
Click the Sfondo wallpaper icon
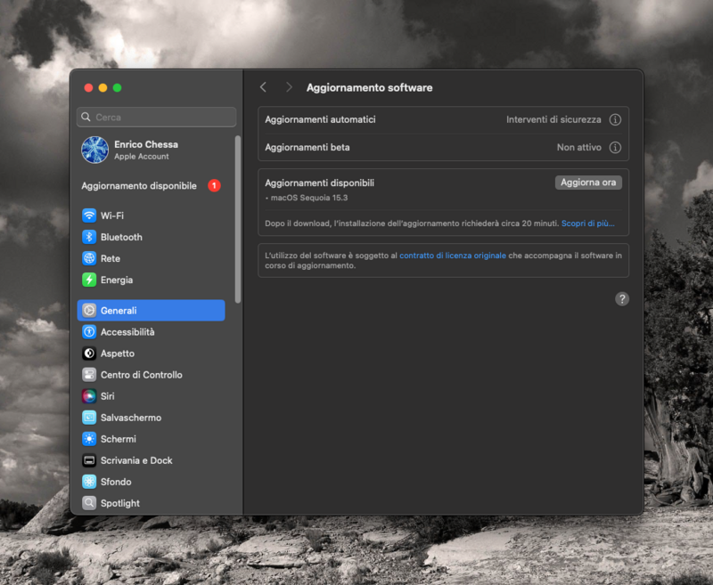click(89, 482)
